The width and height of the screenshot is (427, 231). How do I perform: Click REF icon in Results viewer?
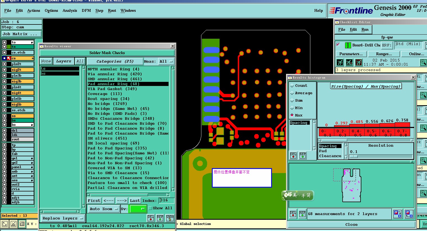point(160,218)
